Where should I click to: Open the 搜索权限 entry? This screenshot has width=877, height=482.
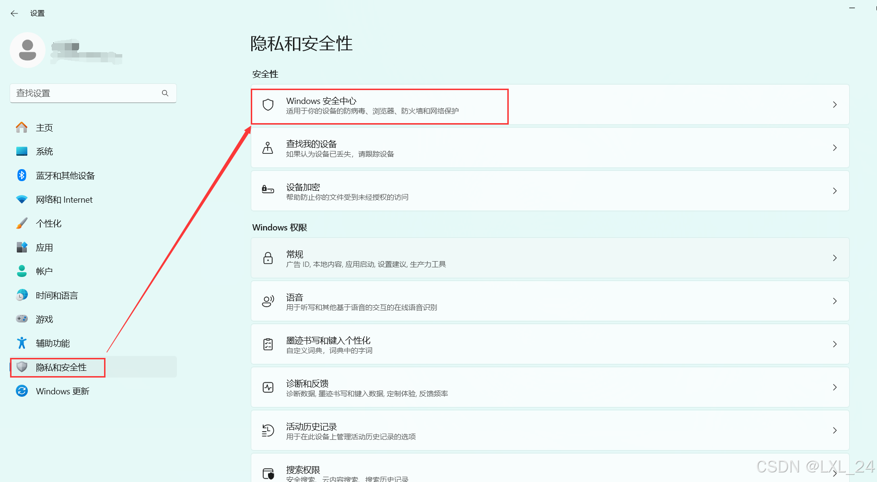(550, 468)
